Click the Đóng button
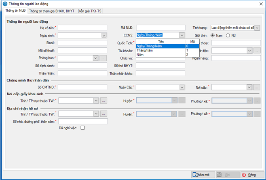 pos(251,174)
